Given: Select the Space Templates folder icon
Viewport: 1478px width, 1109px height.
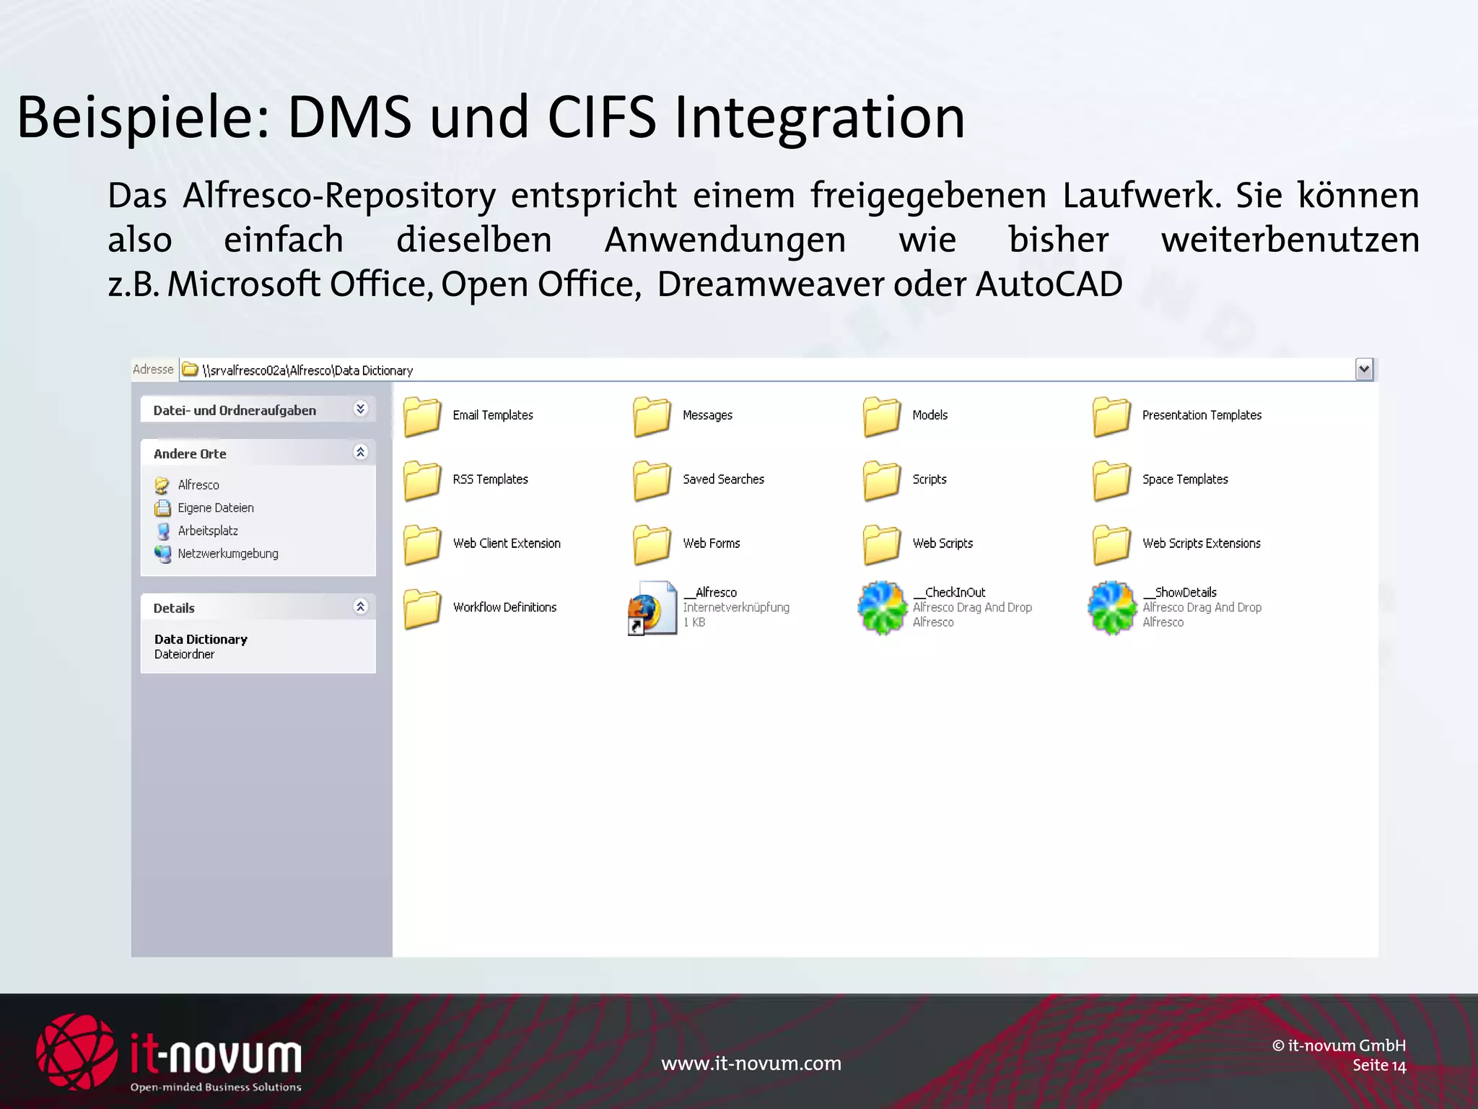Looking at the screenshot, I should pyautogui.click(x=1111, y=481).
